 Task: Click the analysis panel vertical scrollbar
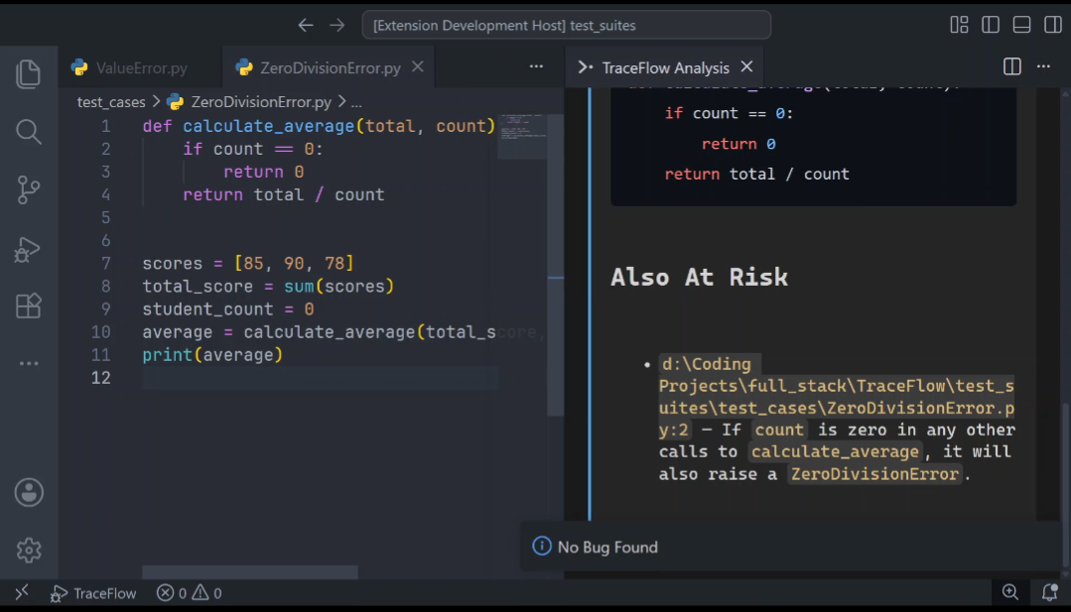[1065, 484]
